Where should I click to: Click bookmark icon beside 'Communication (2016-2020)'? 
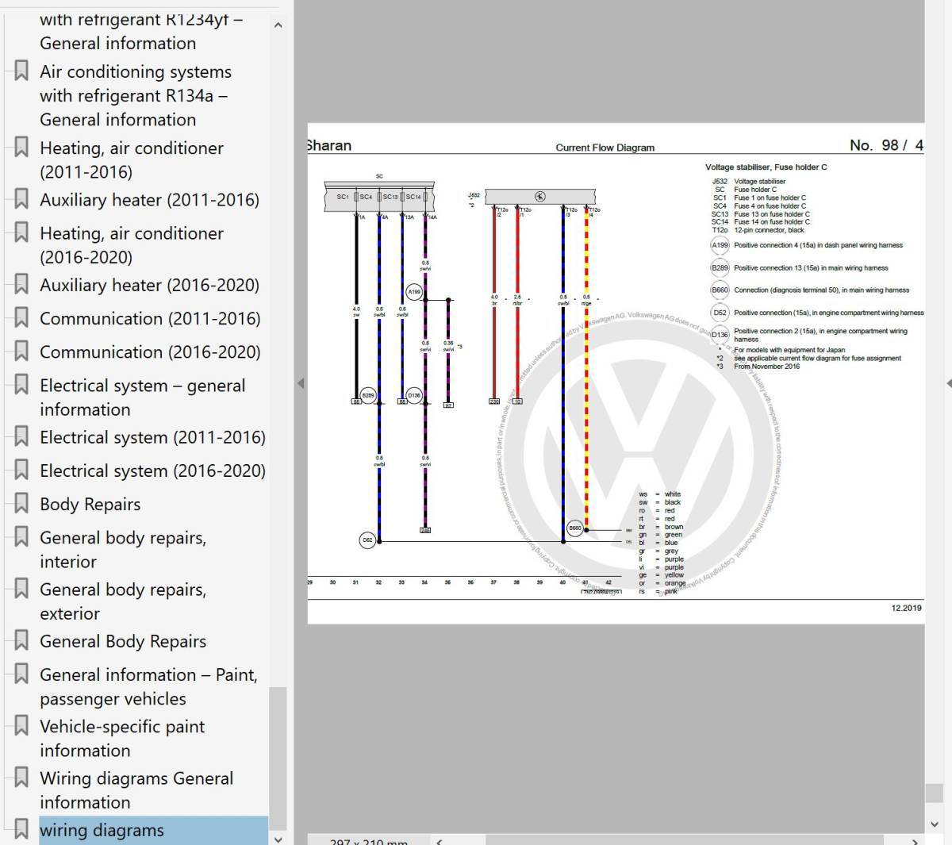tap(21, 351)
